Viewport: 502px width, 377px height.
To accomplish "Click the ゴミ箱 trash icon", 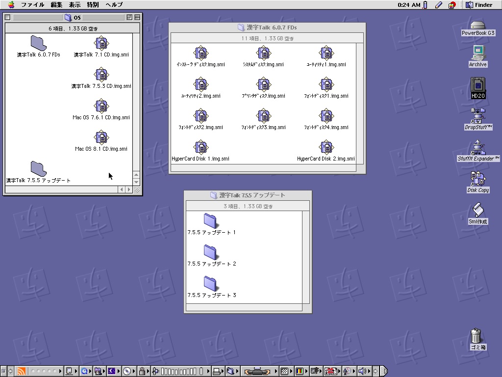I will tap(476, 336).
